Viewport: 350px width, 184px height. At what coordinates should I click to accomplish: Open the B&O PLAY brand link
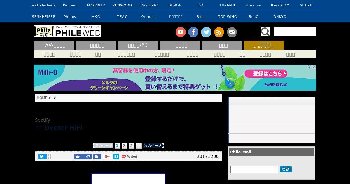[x=280, y=5]
